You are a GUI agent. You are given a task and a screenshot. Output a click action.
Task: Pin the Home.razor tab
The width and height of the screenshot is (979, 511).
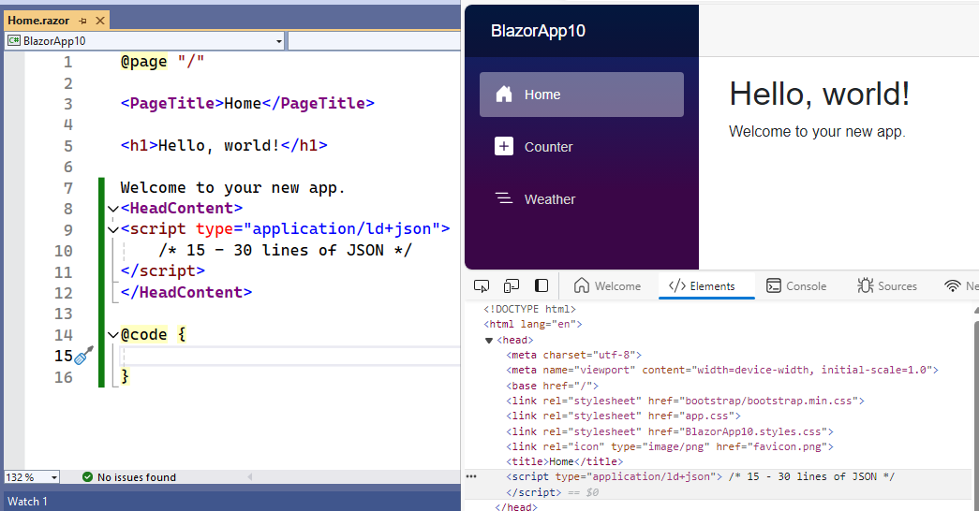click(82, 21)
